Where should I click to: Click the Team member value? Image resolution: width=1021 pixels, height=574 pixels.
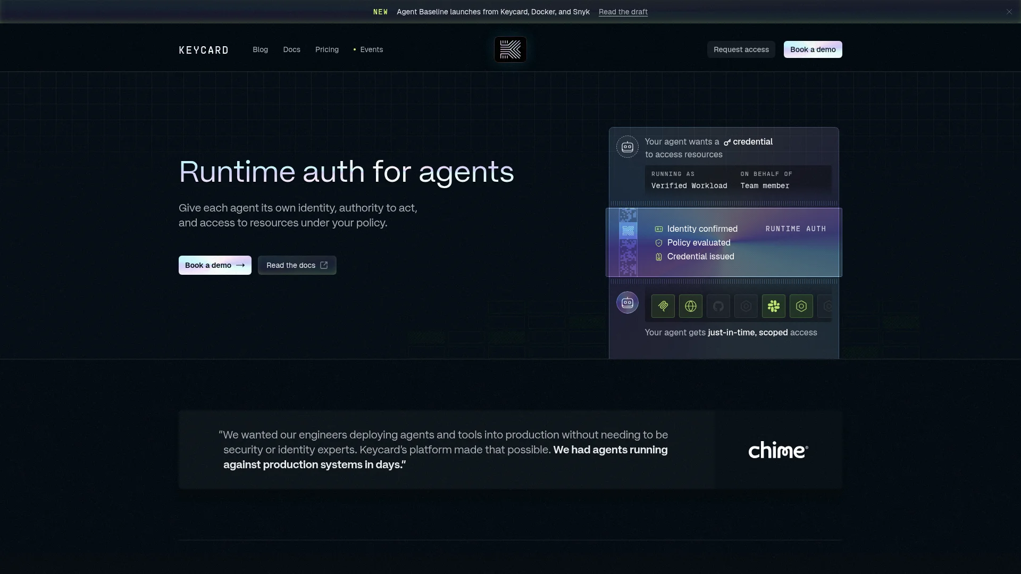(x=765, y=185)
